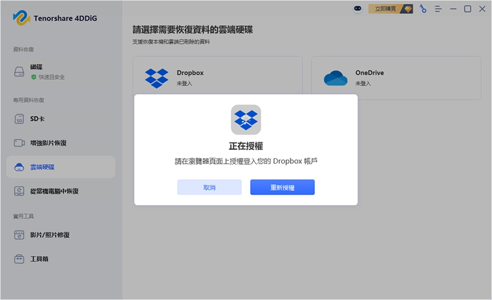Open the 磁碟 sidebar entry
Image resolution: width=492 pixels, height=300 pixels.
click(61, 72)
